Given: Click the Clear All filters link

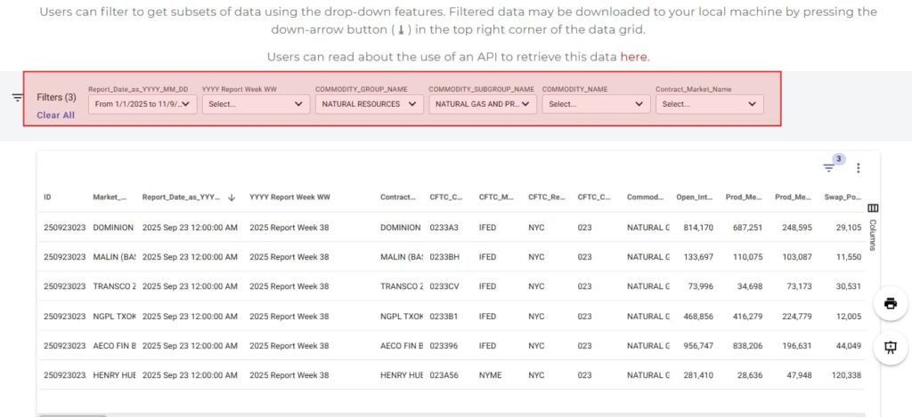Looking at the screenshot, I should coord(55,116).
